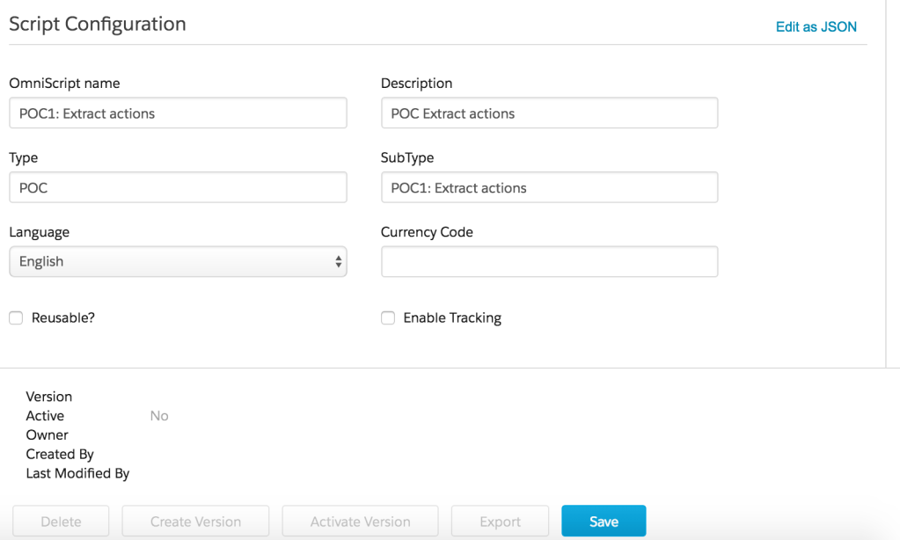This screenshot has height=540, width=900.
Task: Save the script configuration
Action: coord(604,522)
